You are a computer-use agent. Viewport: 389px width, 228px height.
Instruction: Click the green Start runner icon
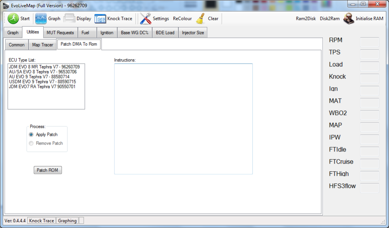point(13,19)
